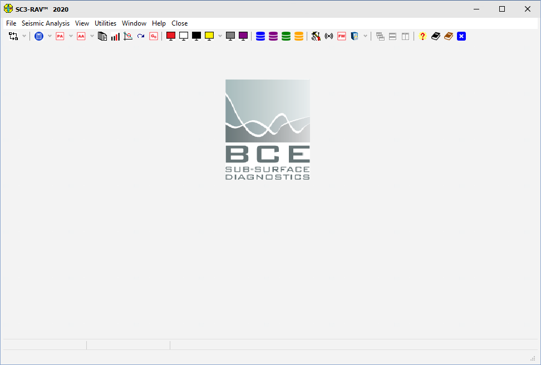Click the bar chart toolbar icon
Screen dimensions: 541x365
click(x=115, y=36)
